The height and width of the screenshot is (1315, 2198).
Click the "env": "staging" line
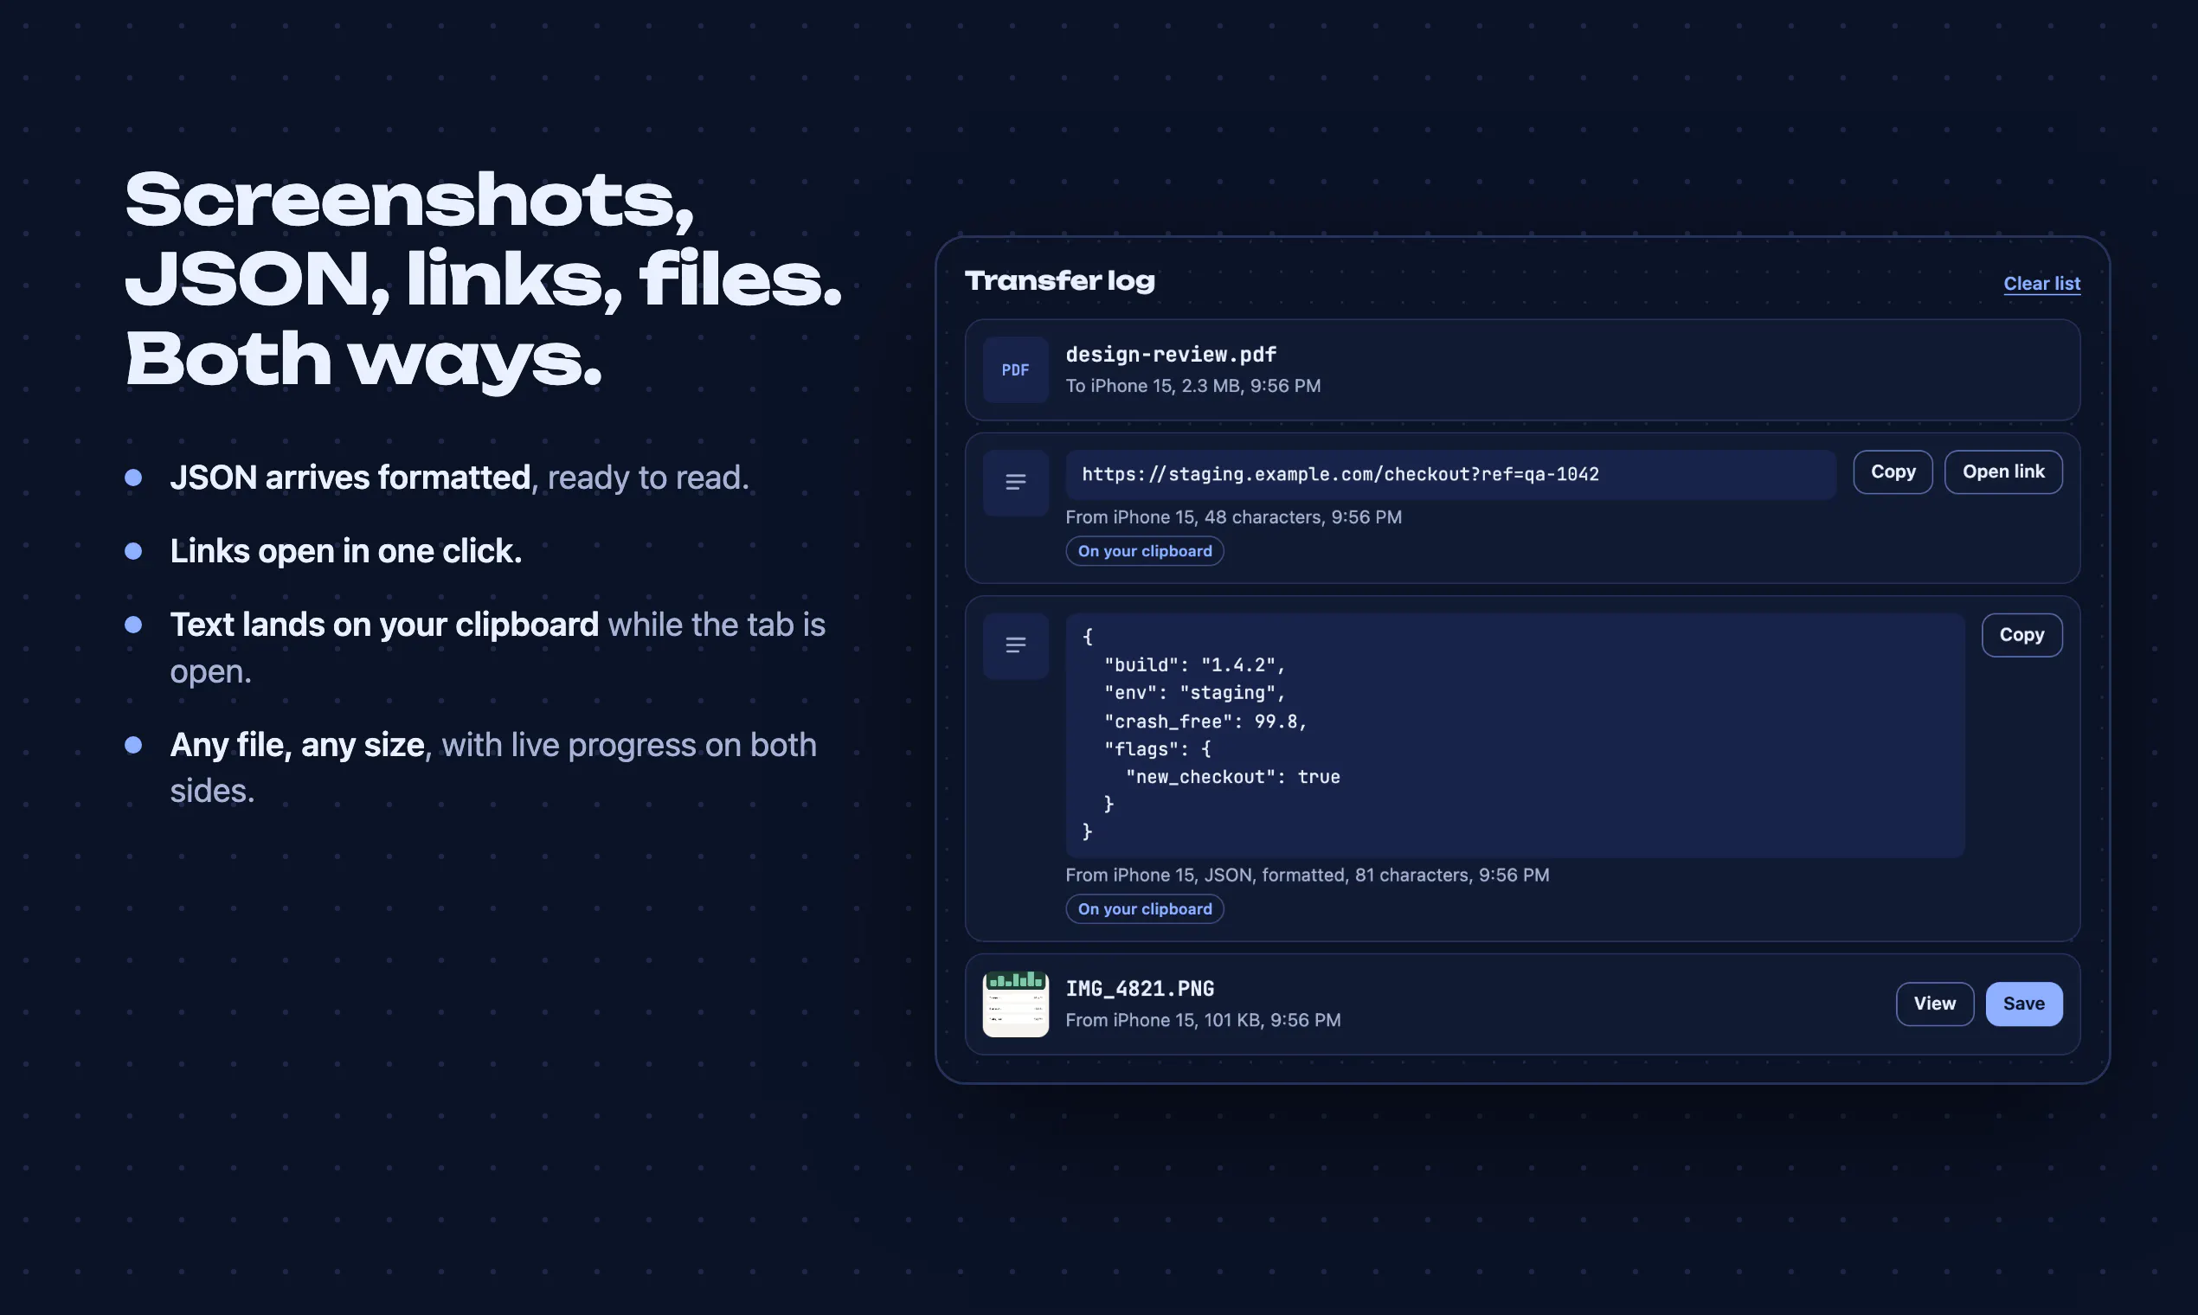point(1194,693)
